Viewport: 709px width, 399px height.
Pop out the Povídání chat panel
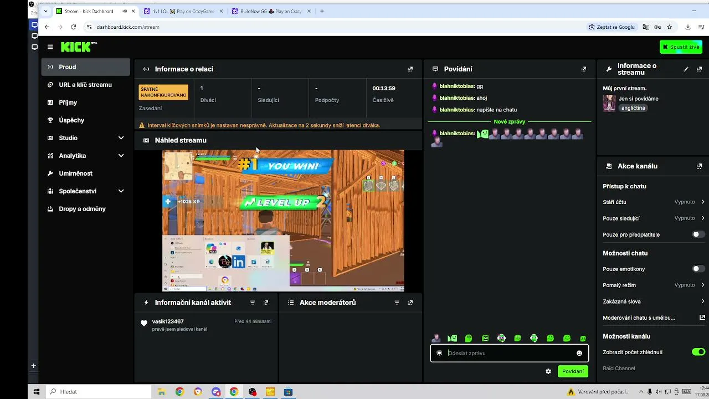point(583,69)
